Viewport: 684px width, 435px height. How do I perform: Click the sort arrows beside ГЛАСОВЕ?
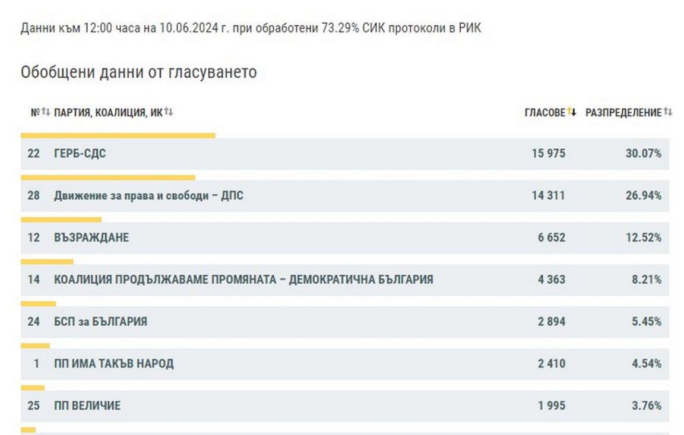tap(572, 112)
